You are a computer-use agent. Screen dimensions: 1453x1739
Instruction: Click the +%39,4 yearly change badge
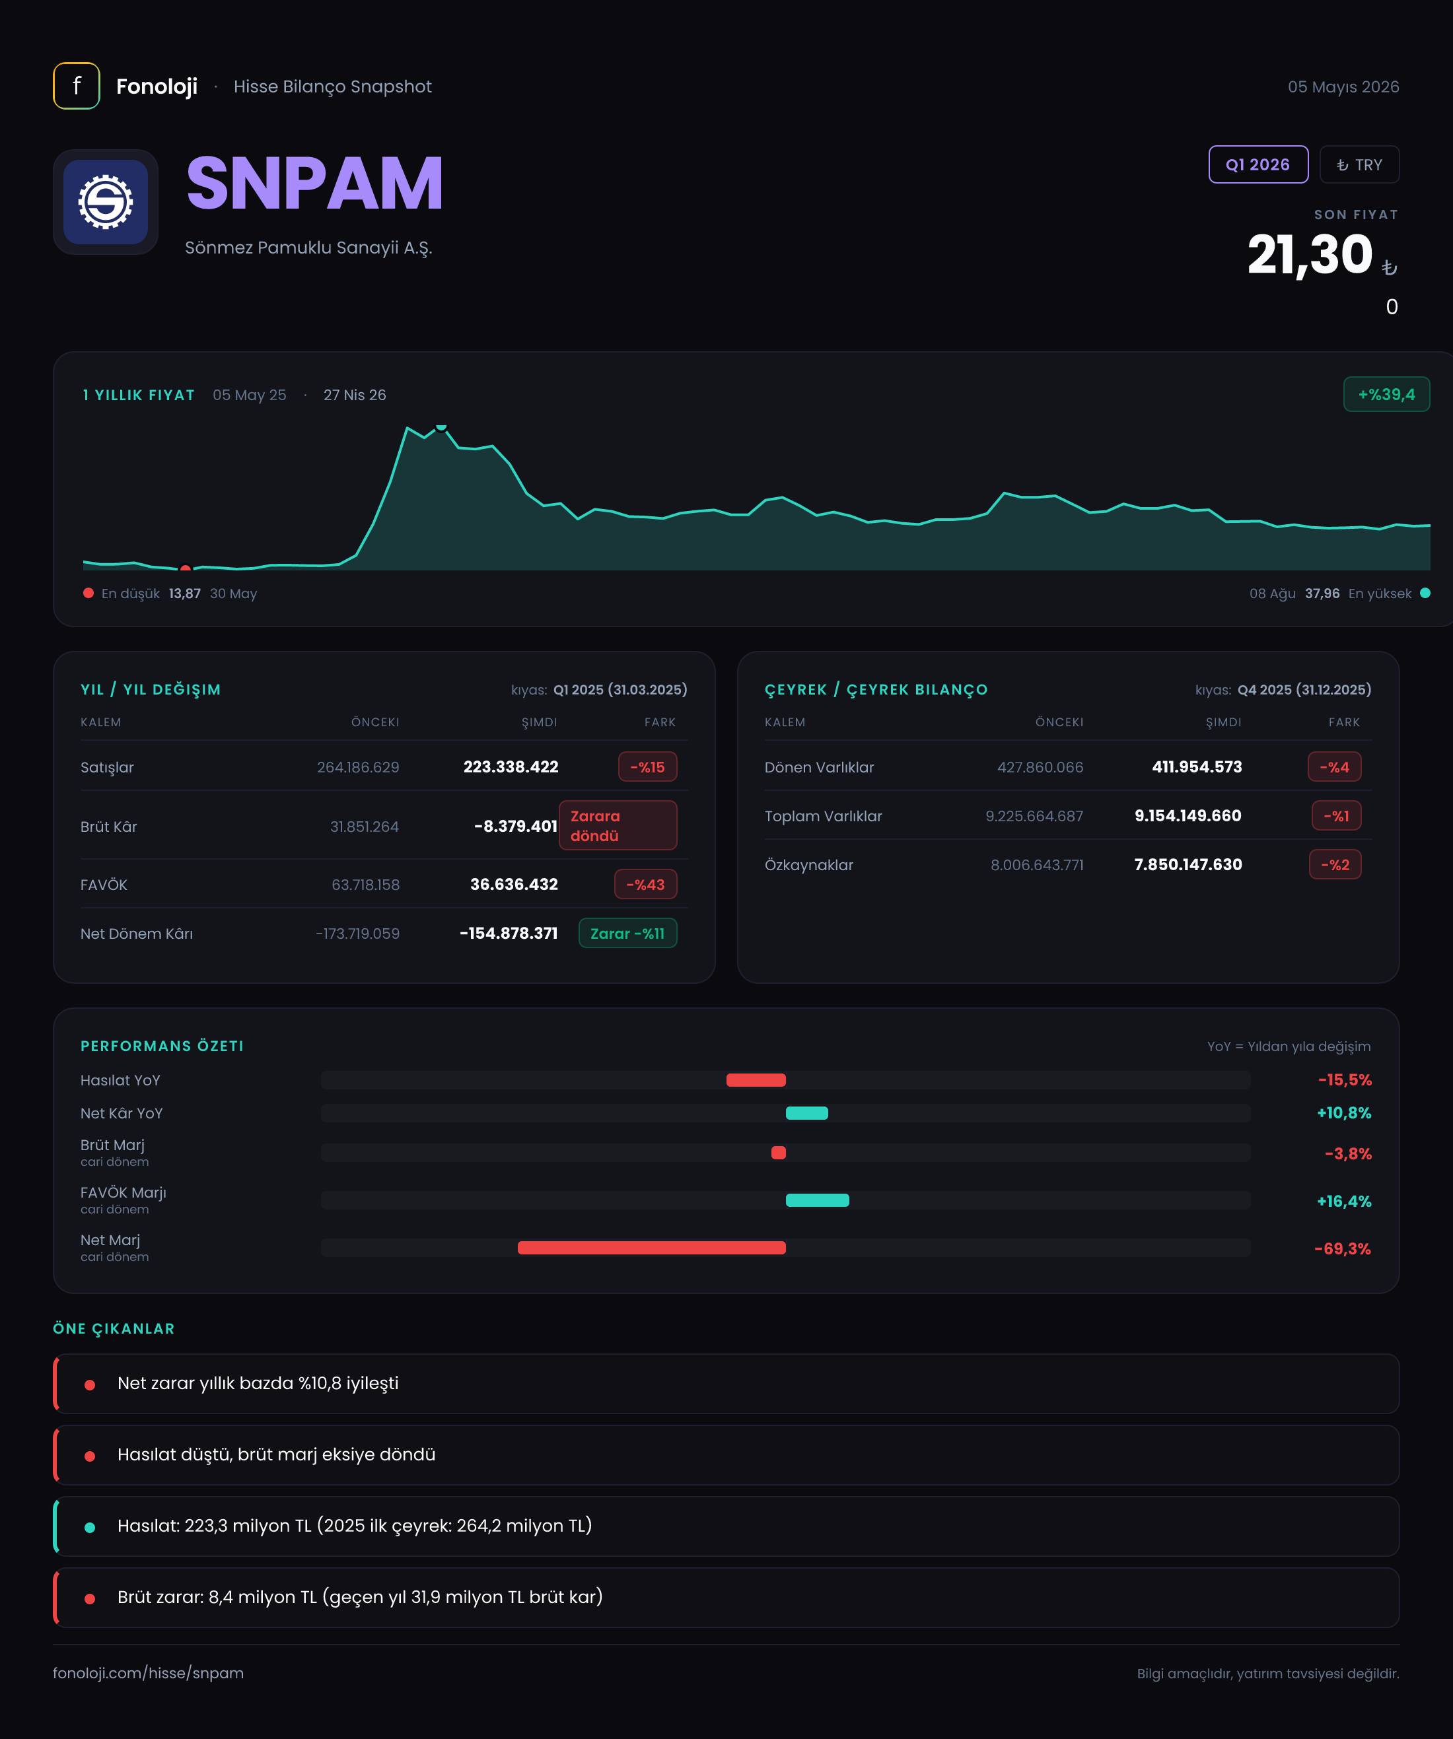point(1386,394)
